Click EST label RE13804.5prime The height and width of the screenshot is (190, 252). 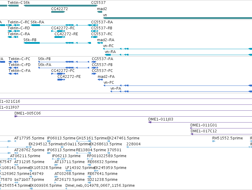(91, 150)
